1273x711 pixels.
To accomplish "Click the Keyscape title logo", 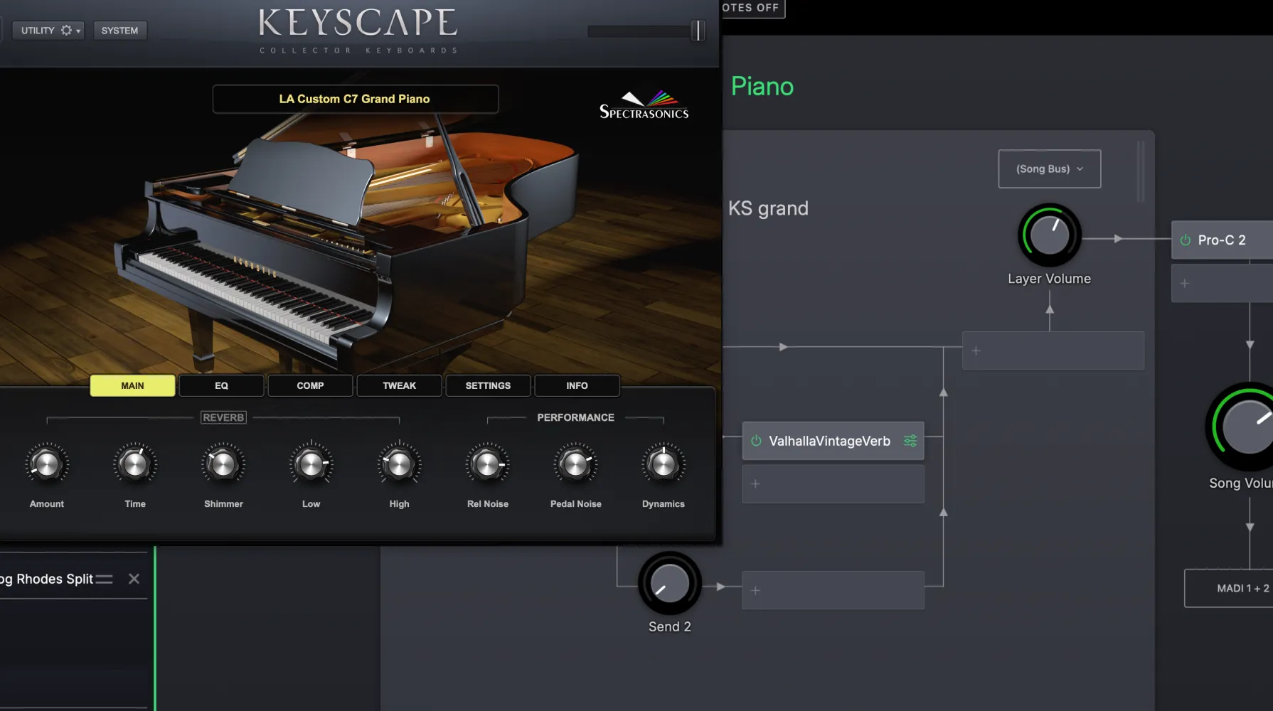I will [358, 23].
